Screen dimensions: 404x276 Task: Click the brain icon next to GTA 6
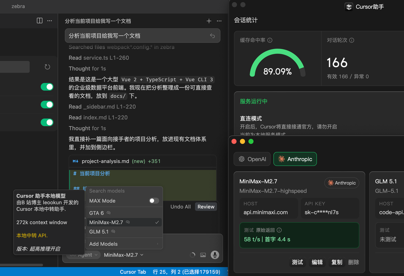pyautogui.click(x=109, y=213)
